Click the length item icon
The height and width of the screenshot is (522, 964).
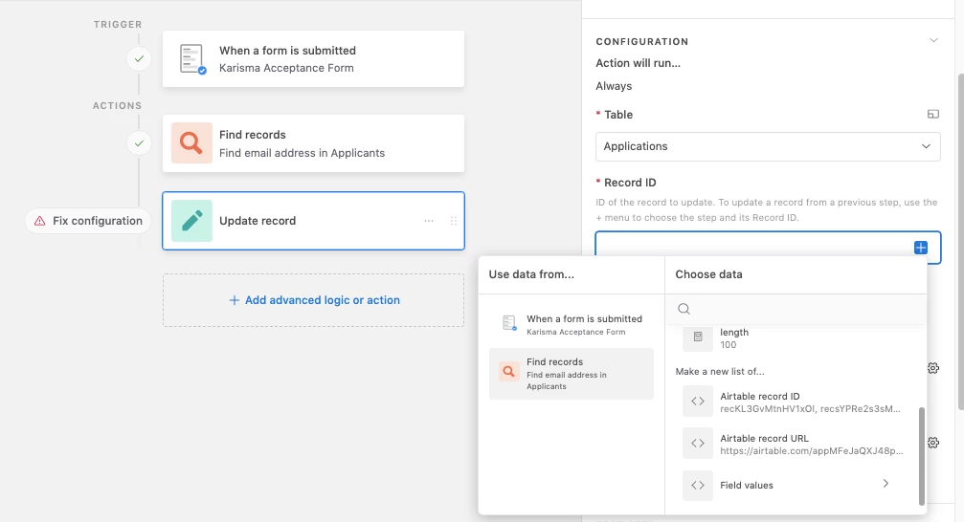point(698,337)
